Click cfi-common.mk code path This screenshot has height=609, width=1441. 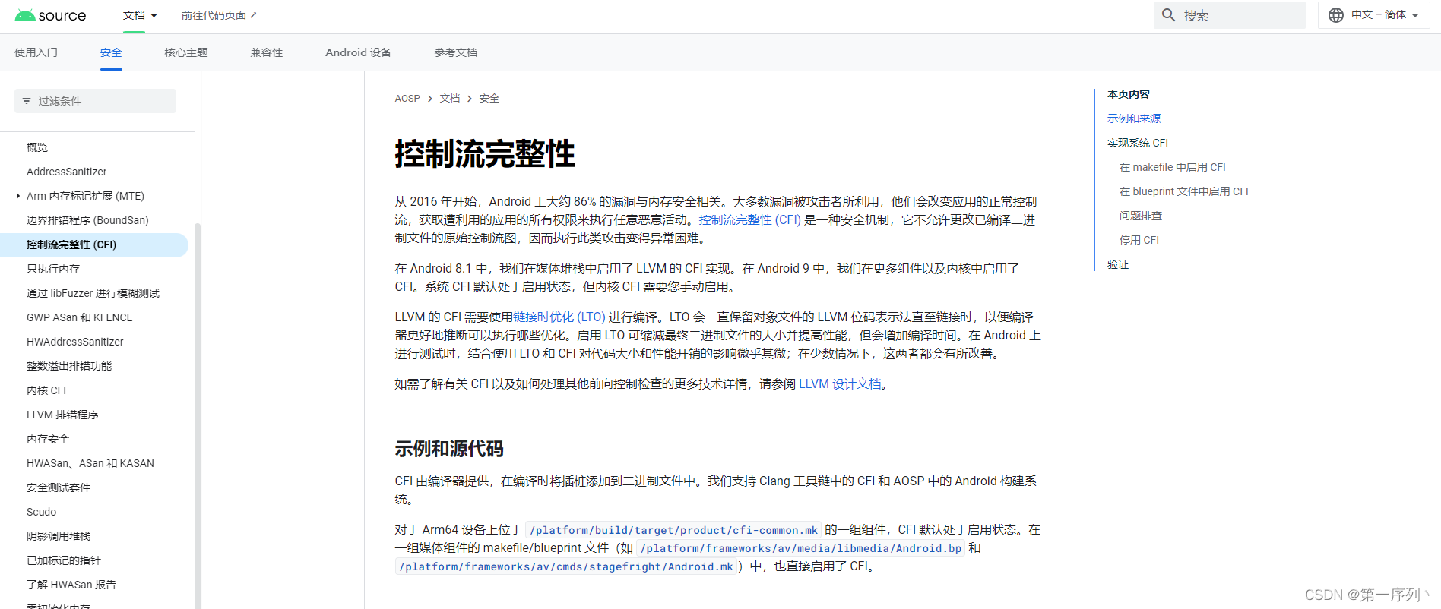(673, 530)
